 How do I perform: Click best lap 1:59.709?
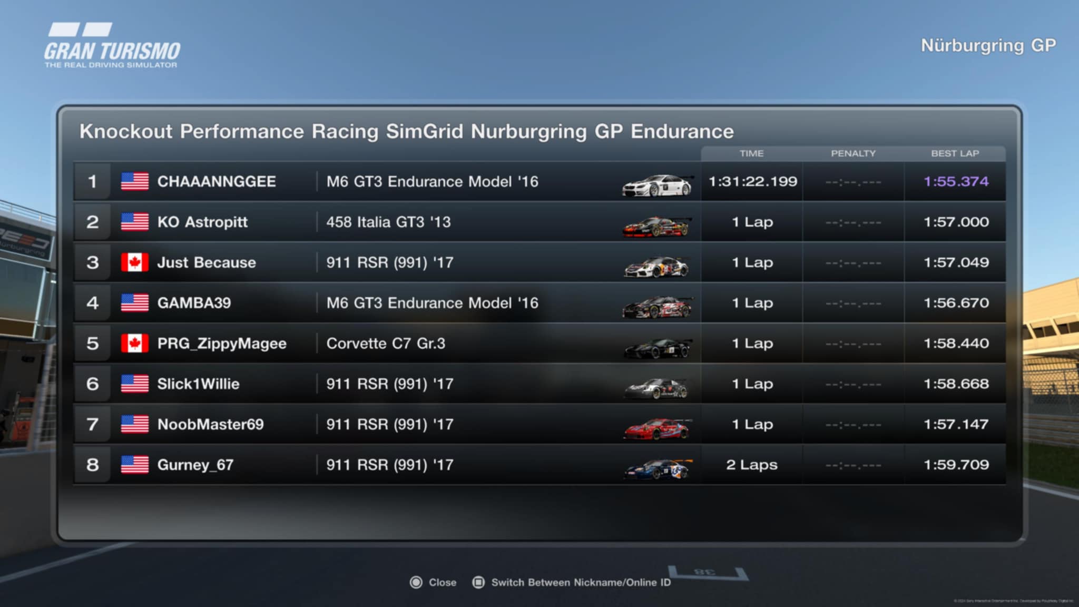(x=956, y=465)
